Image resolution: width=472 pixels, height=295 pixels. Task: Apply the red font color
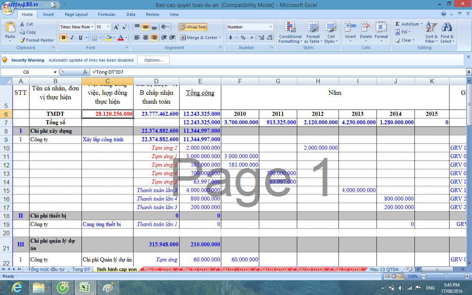pyautogui.click(x=121, y=38)
